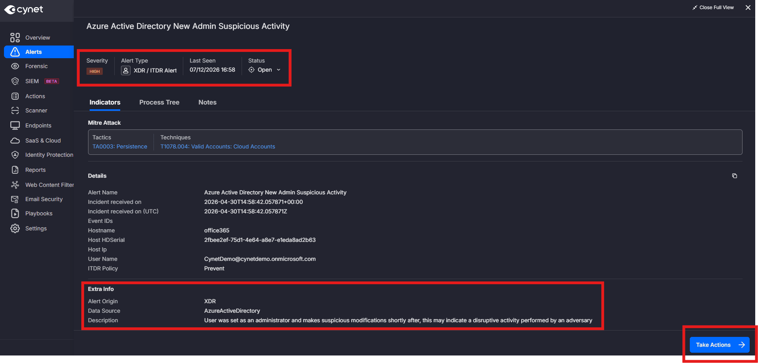Click the XDR / ITDR user icon
Screen dimensions: 758x363
pyautogui.click(x=126, y=70)
